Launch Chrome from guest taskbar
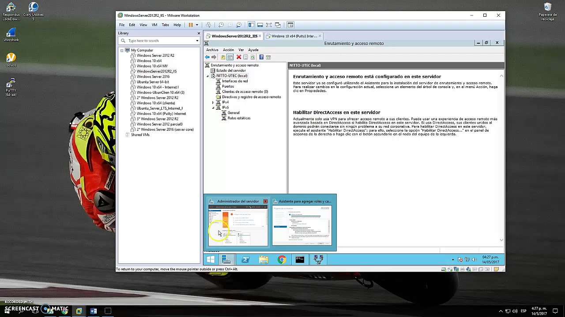Screen dimensions: 565x317 coord(282,260)
